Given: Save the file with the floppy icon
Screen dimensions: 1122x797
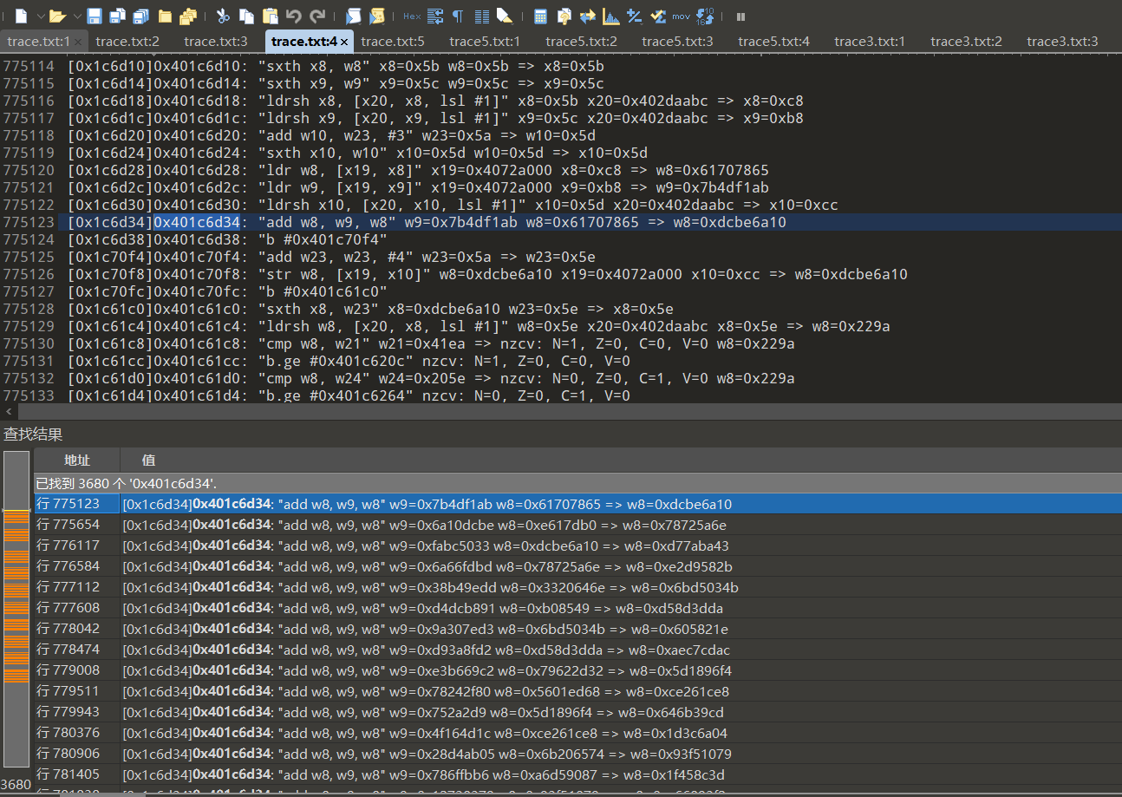Looking at the screenshot, I should (x=95, y=16).
